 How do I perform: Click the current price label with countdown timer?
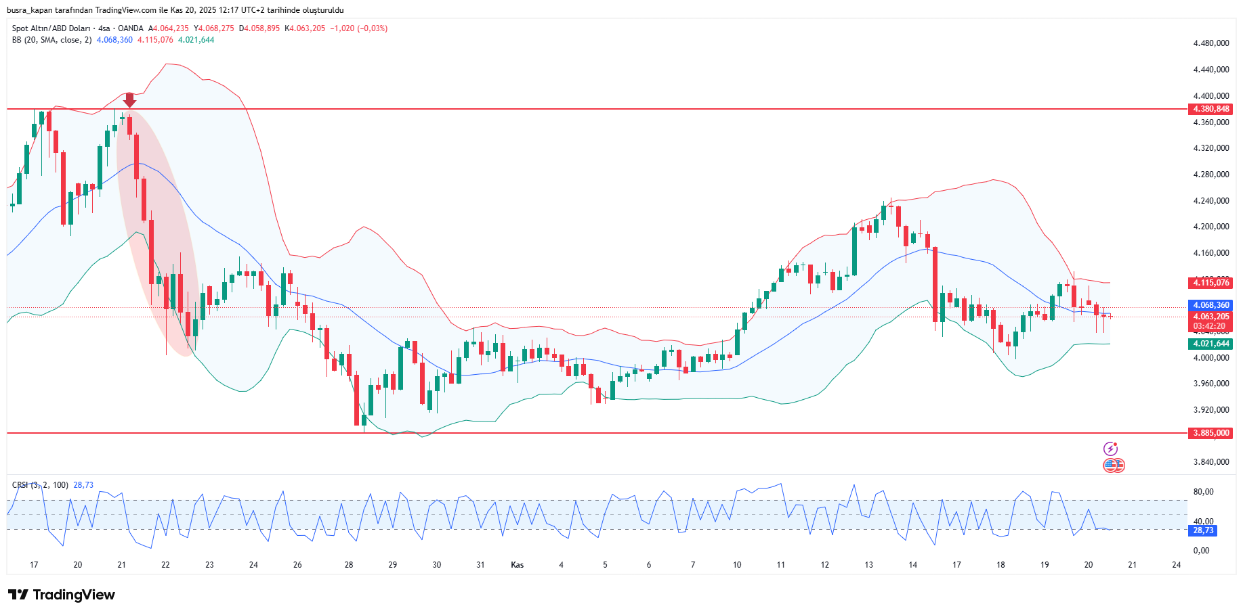[x=1210, y=321]
